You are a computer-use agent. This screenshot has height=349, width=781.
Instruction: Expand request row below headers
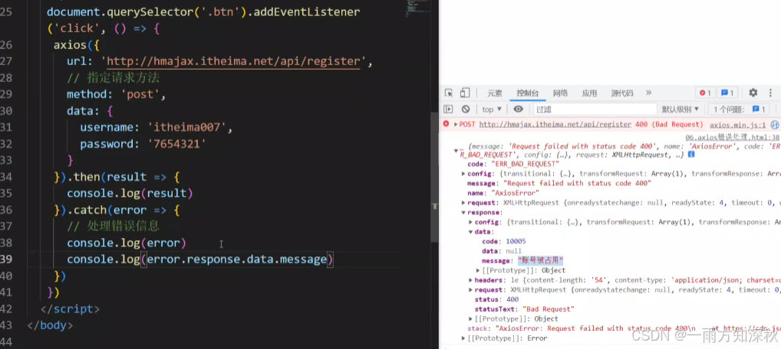pos(471,290)
